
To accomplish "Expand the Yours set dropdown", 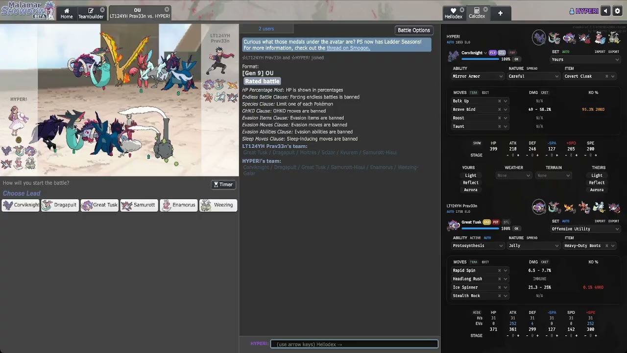I will [x=585, y=60].
